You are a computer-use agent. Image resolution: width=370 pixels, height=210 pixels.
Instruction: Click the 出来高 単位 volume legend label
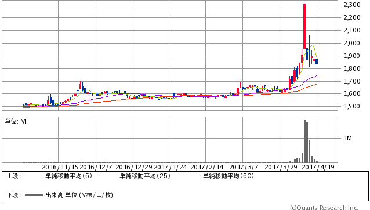[79, 195]
